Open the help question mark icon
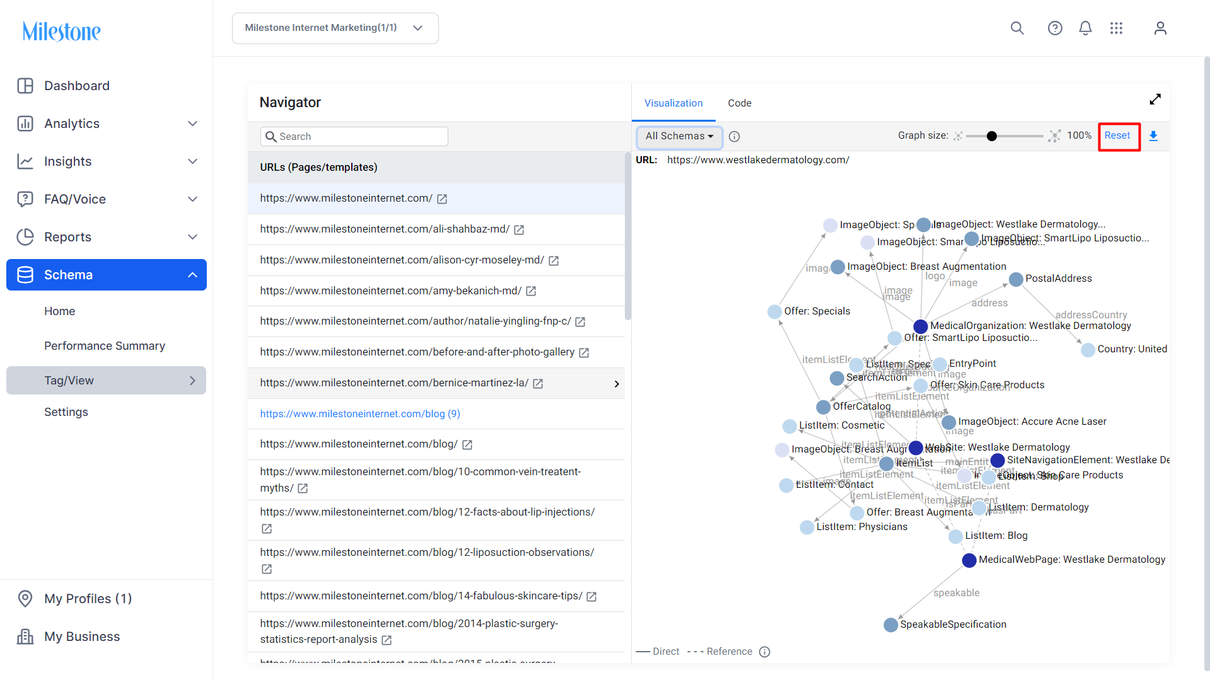The width and height of the screenshot is (1210, 680). (1055, 28)
